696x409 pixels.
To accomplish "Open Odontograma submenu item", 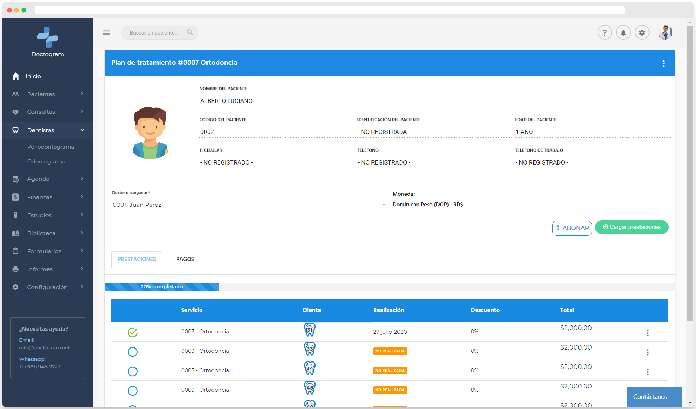I will coord(46,162).
